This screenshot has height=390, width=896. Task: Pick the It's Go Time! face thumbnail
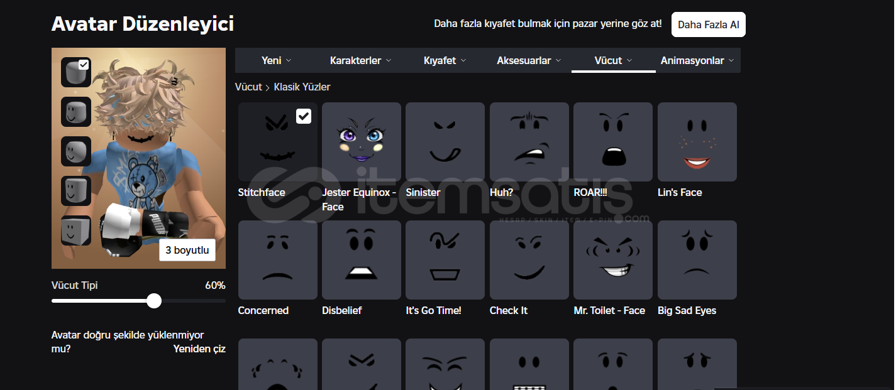(x=445, y=260)
